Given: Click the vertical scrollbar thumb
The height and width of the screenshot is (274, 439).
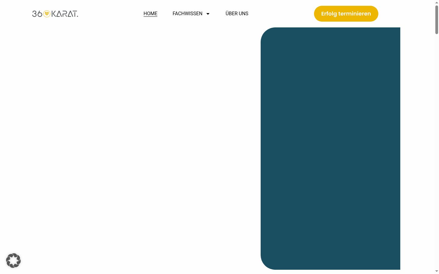Looking at the screenshot, I should click(x=437, y=19).
